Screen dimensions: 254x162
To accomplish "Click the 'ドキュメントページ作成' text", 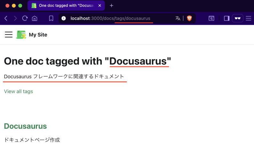I will [32, 140].
